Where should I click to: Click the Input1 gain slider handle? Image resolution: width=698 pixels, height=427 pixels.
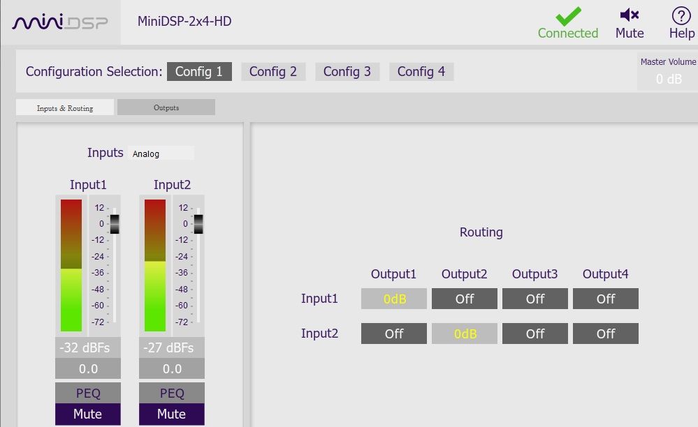[115, 224]
